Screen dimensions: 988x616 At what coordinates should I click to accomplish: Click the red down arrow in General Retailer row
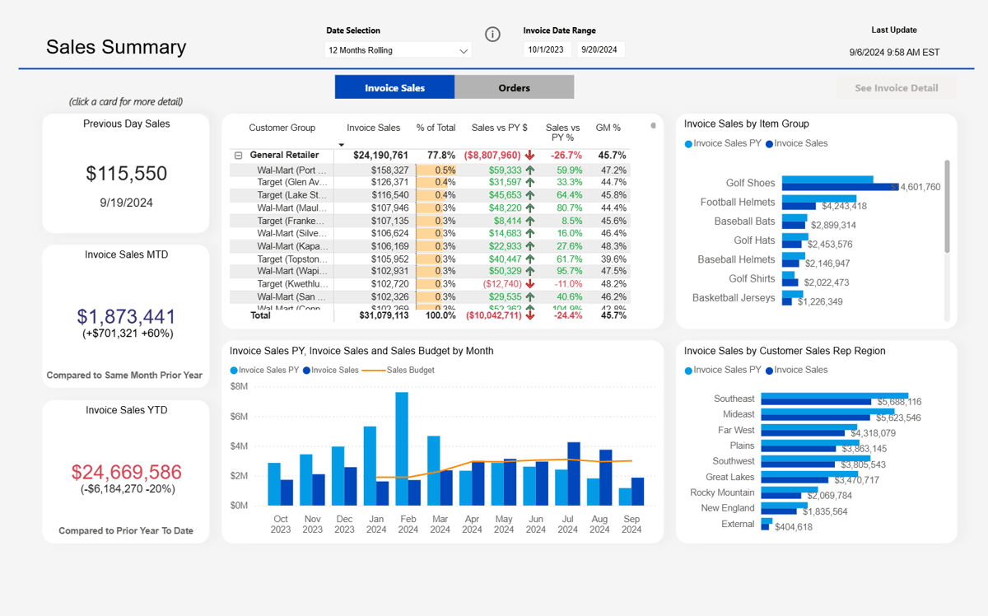(529, 155)
